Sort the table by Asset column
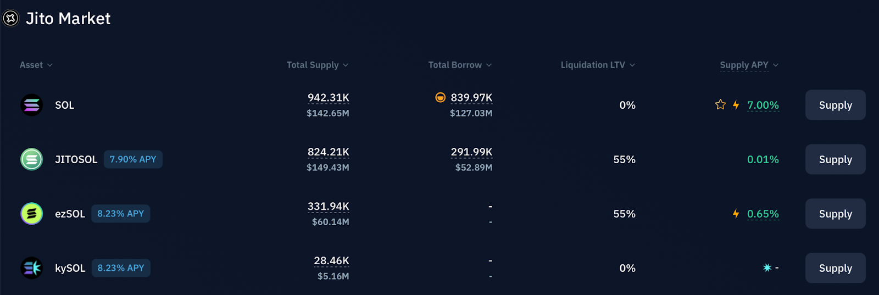879x295 pixels. (36, 65)
